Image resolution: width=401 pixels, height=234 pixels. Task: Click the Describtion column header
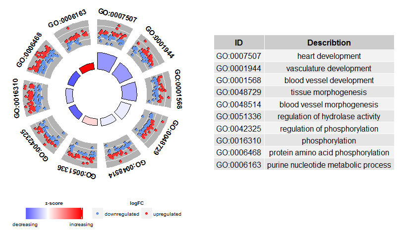tap(329, 43)
